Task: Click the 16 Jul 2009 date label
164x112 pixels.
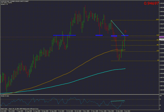Action: click(3, 111)
